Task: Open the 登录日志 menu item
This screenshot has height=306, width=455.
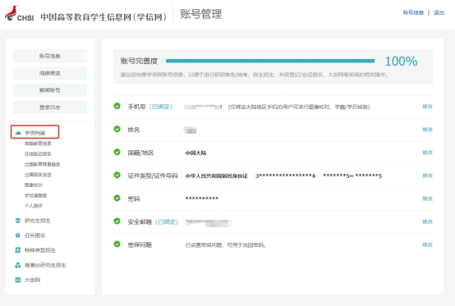Action: (x=49, y=107)
